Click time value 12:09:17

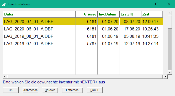(x=150, y=22)
